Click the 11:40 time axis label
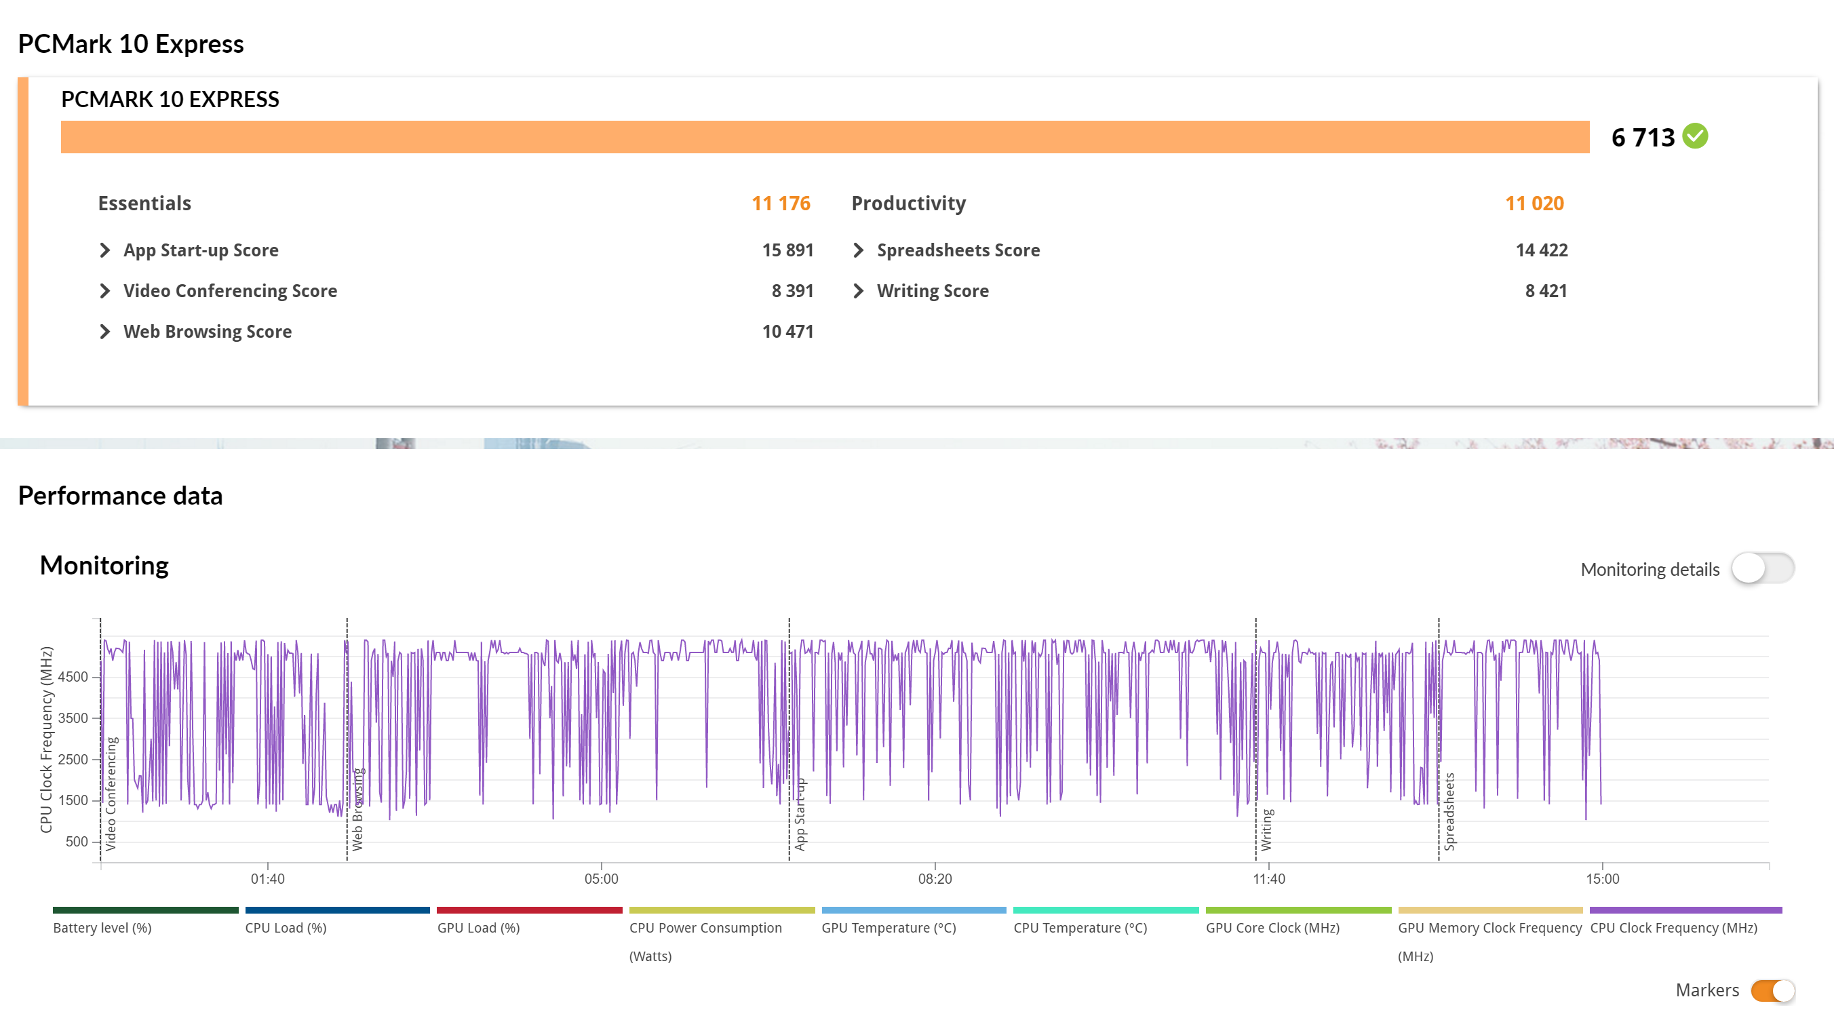The width and height of the screenshot is (1834, 1035). point(1269,878)
